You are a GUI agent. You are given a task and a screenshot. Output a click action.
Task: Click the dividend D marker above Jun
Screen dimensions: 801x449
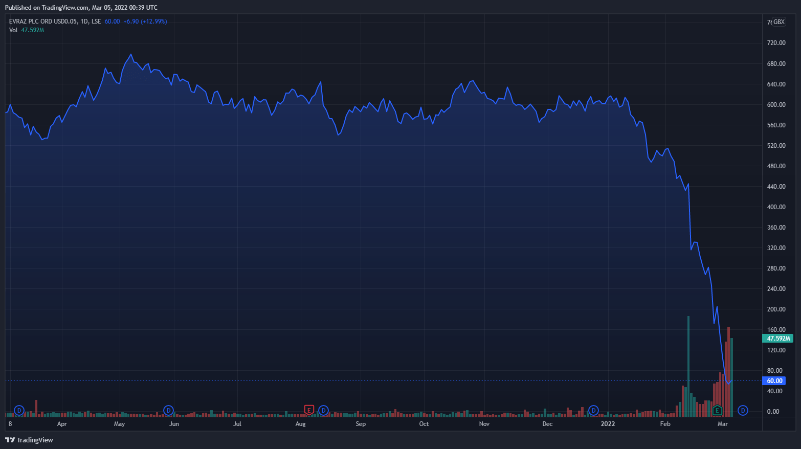coord(168,410)
